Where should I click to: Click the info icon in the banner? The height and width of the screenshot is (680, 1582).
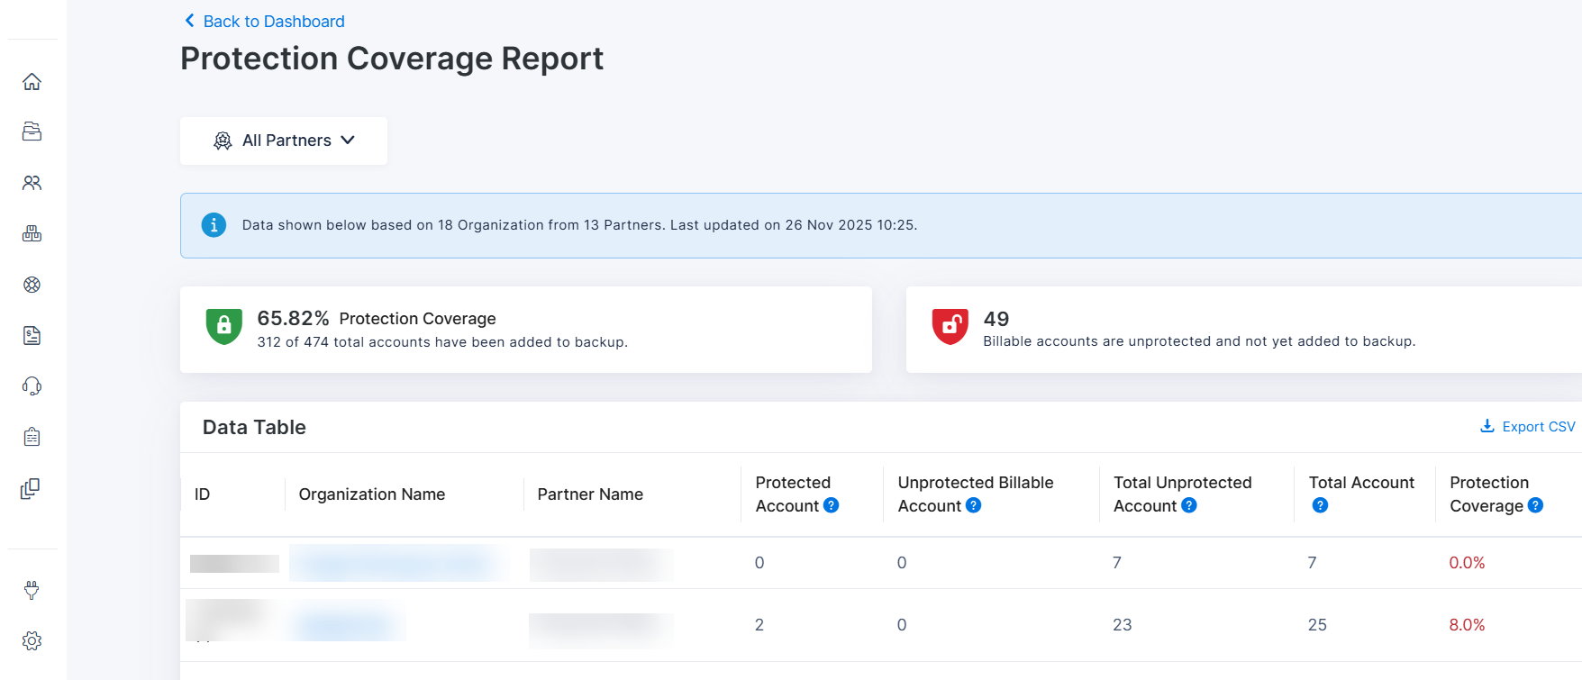214,225
